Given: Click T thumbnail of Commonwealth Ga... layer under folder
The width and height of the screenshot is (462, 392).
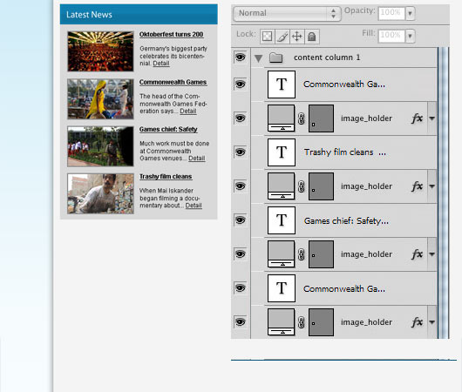Looking at the screenshot, I should click(282, 84).
